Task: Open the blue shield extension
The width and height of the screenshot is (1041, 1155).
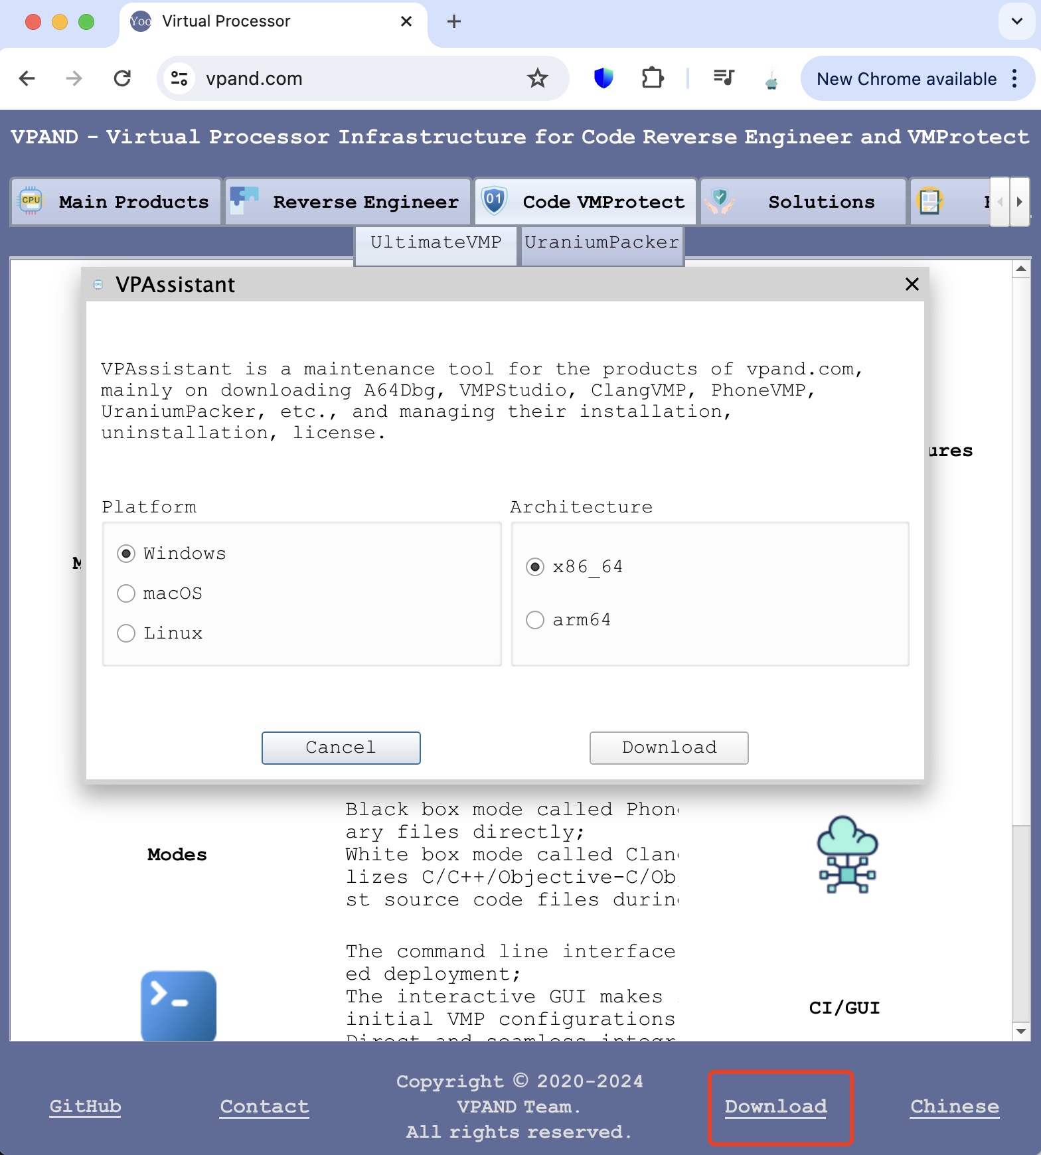Action: coord(603,78)
